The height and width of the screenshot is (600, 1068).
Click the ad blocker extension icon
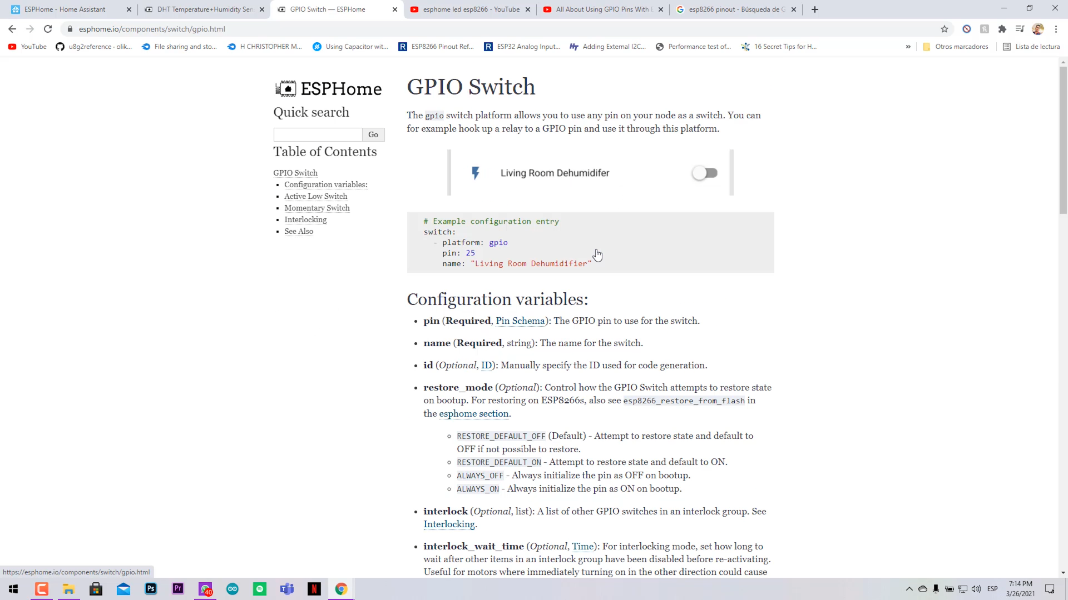pos(967,29)
